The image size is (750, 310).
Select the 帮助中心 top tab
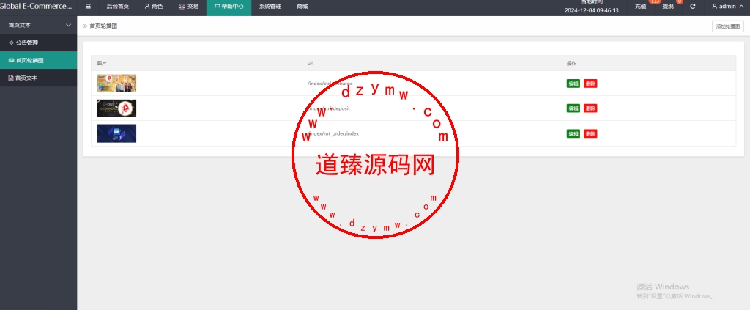(229, 7)
